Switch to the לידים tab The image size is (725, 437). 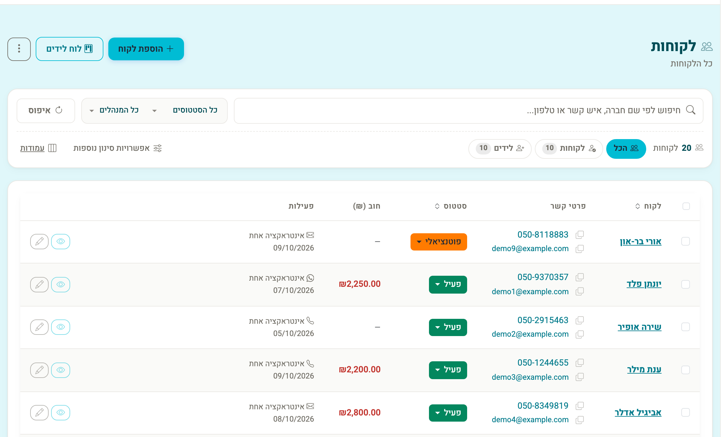[500, 149]
